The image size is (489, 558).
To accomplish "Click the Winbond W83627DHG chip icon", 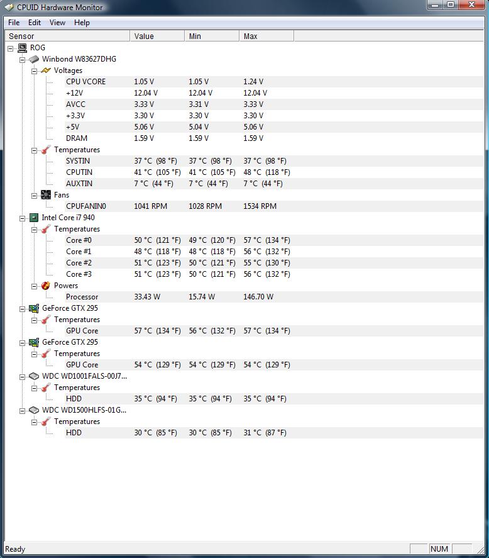I will 34,59.
